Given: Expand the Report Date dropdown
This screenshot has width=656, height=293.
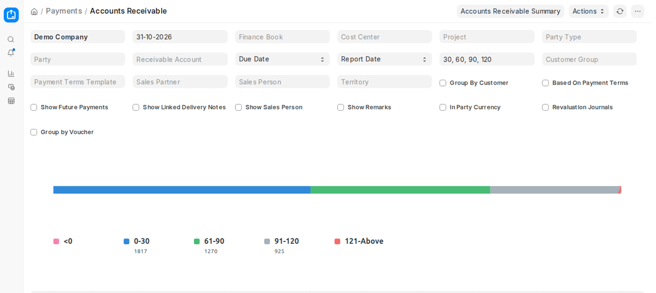Looking at the screenshot, I should [384, 59].
